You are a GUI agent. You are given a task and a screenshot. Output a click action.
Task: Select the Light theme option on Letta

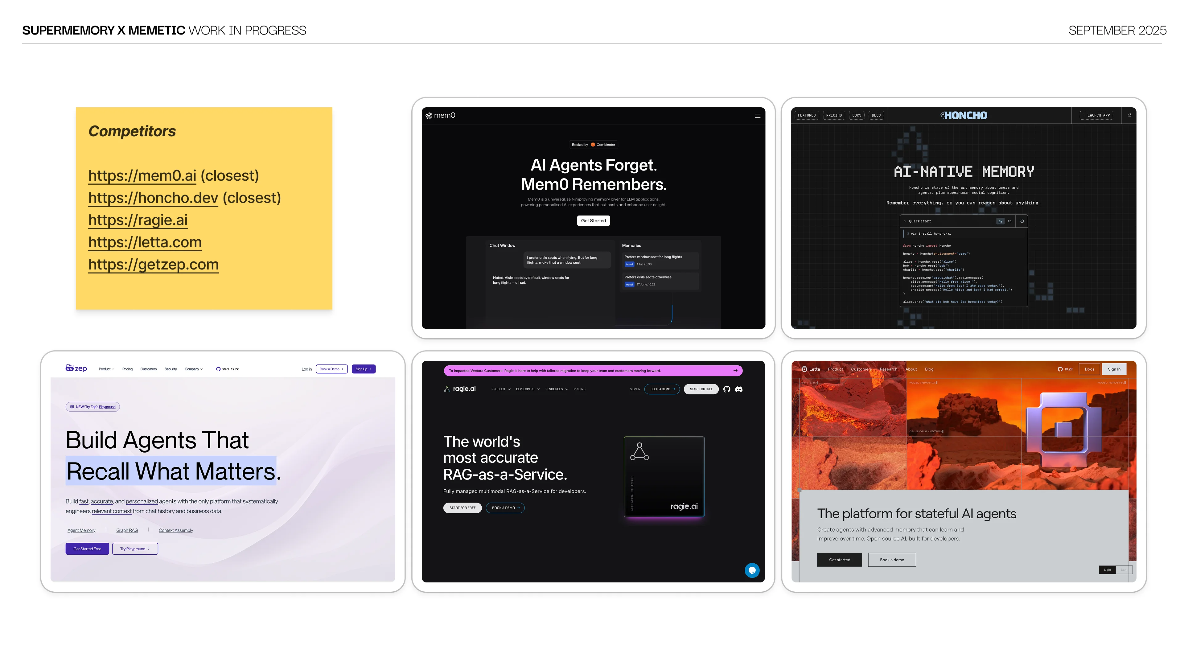point(1107,570)
